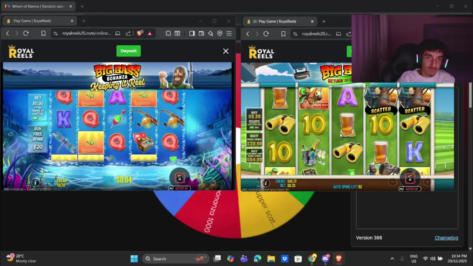Show hidden system tray icons
473x266 pixels.
click(x=392, y=259)
